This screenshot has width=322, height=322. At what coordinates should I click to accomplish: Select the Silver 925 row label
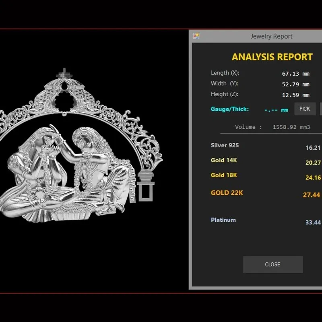(225, 145)
